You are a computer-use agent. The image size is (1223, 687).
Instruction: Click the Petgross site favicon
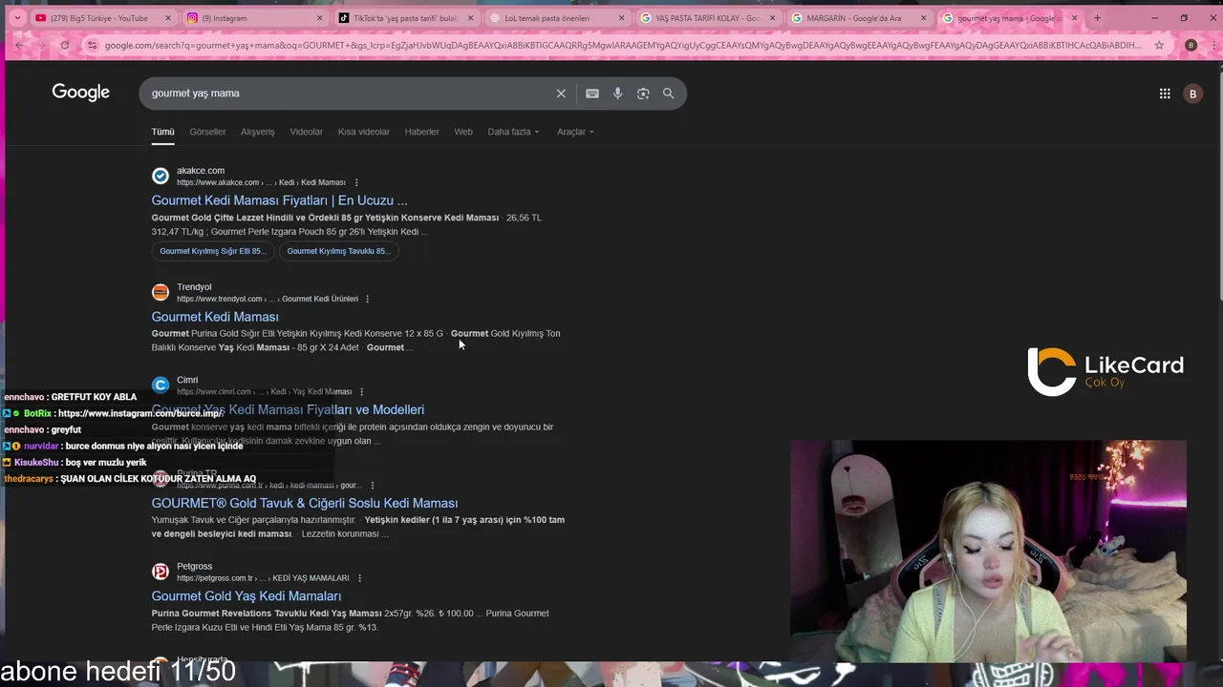click(x=161, y=572)
